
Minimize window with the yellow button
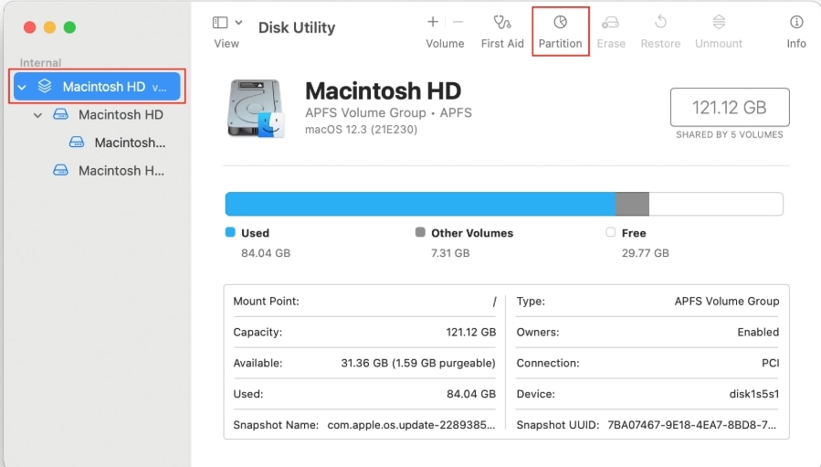[49, 27]
